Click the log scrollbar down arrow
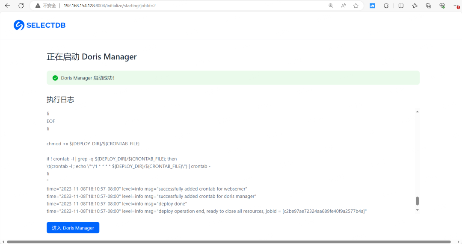Viewport: 462px width, 244px height. (417, 210)
